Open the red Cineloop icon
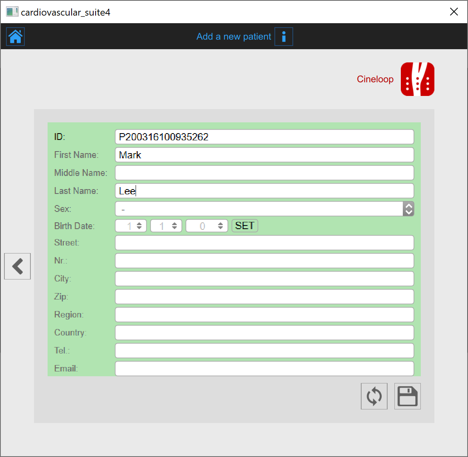The height and width of the screenshot is (457, 468). (417, 79)
